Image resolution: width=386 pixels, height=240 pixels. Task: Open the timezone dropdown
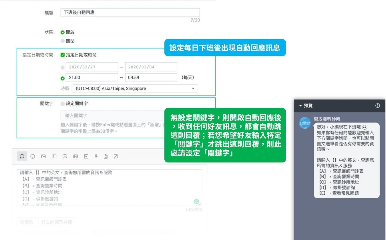134,88
